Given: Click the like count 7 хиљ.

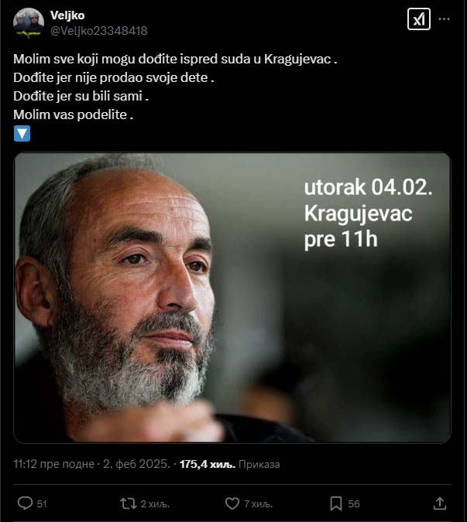Looking at the screenshot, I should click(259, 503).
